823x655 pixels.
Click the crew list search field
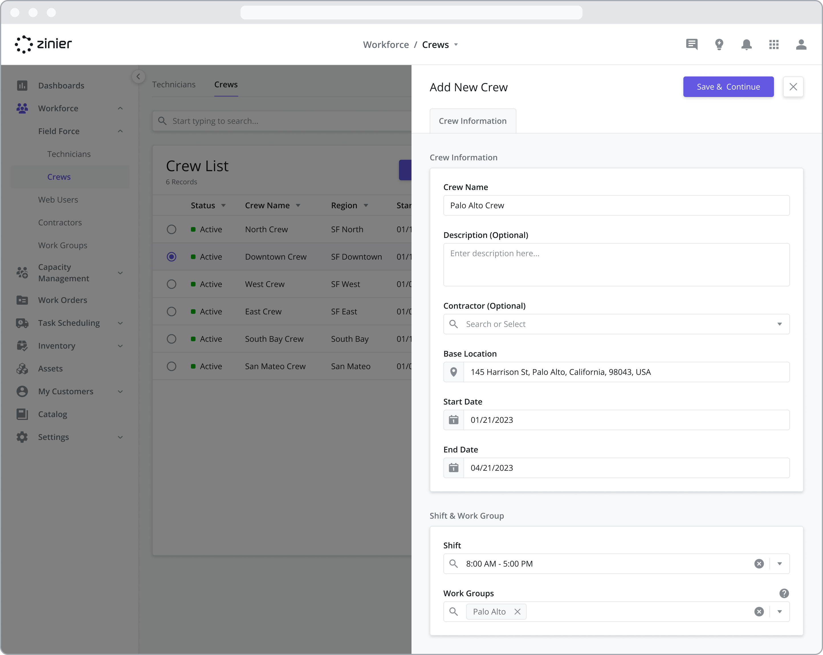282,121
